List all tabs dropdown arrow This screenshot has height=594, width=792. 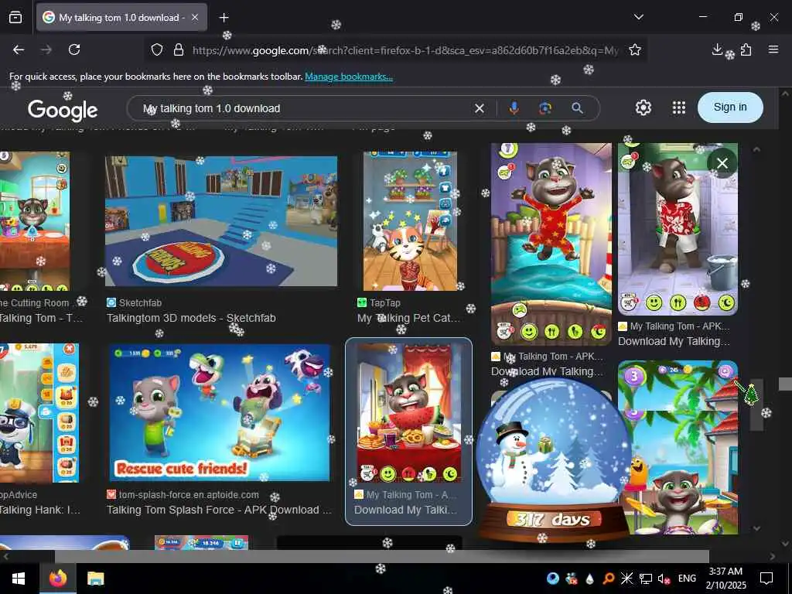[638, 17]
